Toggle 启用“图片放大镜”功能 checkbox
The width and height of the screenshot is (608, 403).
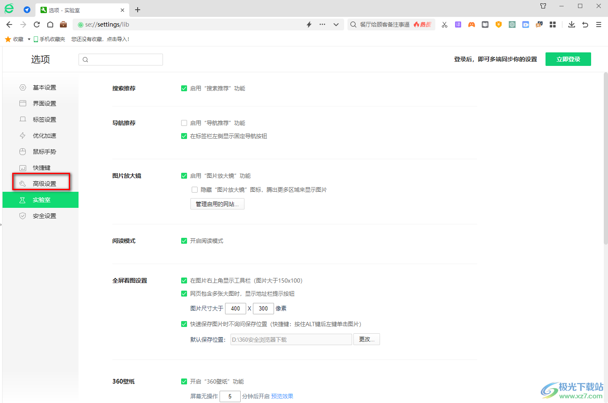pos(184,176)
